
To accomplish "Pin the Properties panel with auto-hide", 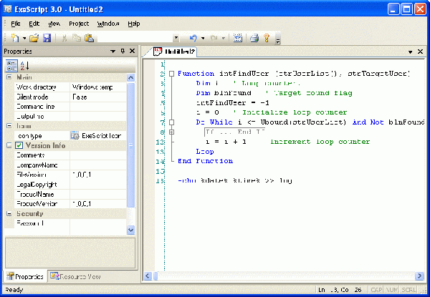I will click(x=123, y=52).
